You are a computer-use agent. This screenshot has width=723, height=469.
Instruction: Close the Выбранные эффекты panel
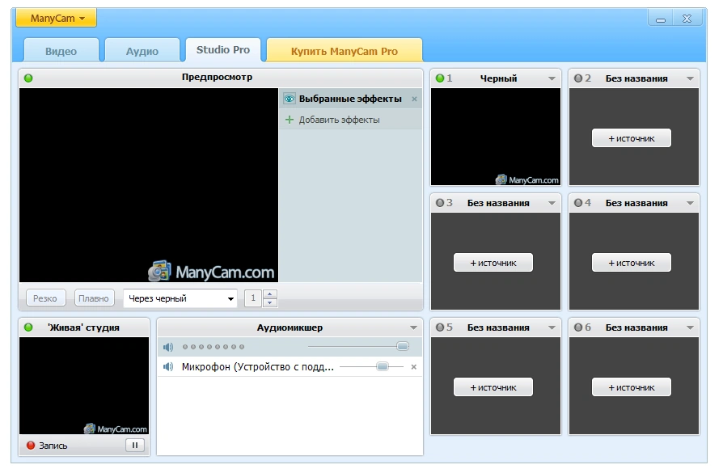[x=414, y=99]
